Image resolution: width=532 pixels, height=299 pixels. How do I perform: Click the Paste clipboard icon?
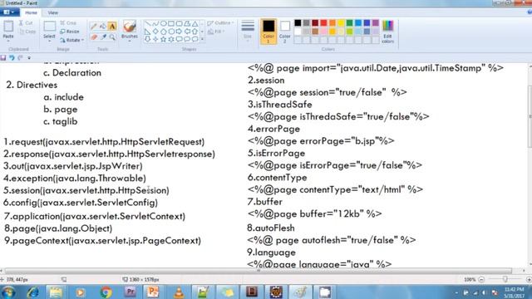(8, 27)
